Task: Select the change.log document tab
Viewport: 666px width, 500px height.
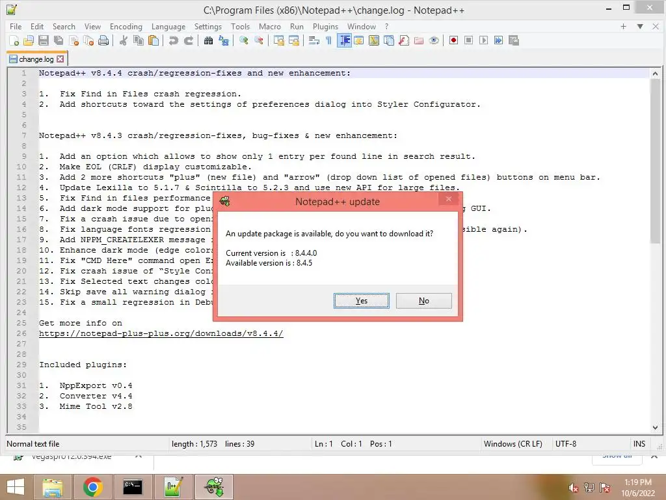Action: coord(36,59)
